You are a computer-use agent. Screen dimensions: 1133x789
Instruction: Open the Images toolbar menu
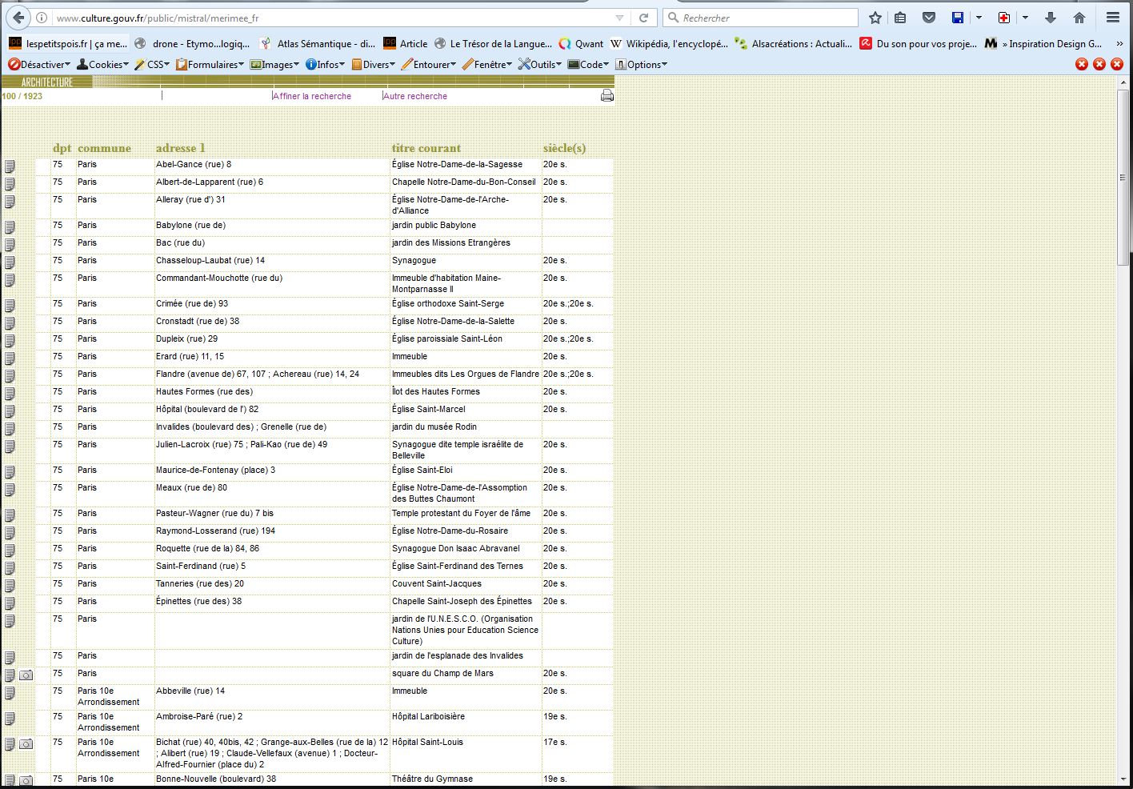(x=274, y=65)
